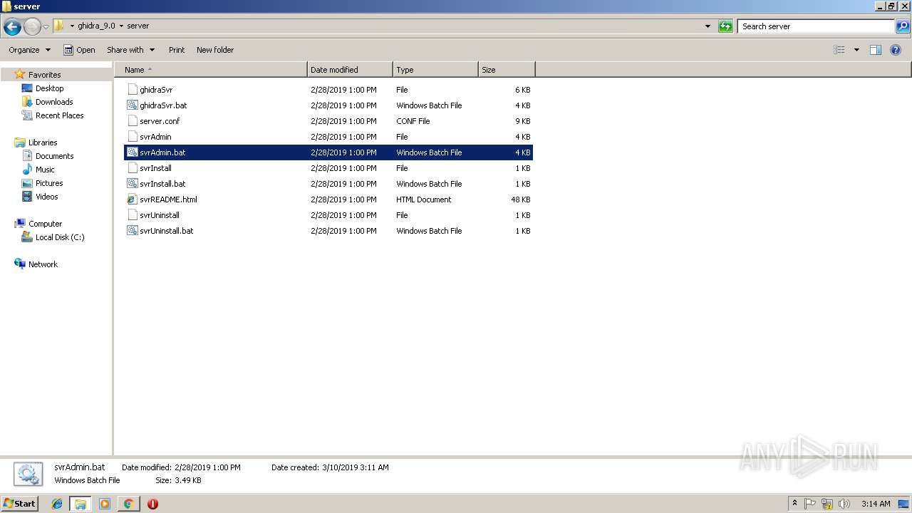912x513 pixels.
Task: Open the Documents library
Action: pos(54,156)
